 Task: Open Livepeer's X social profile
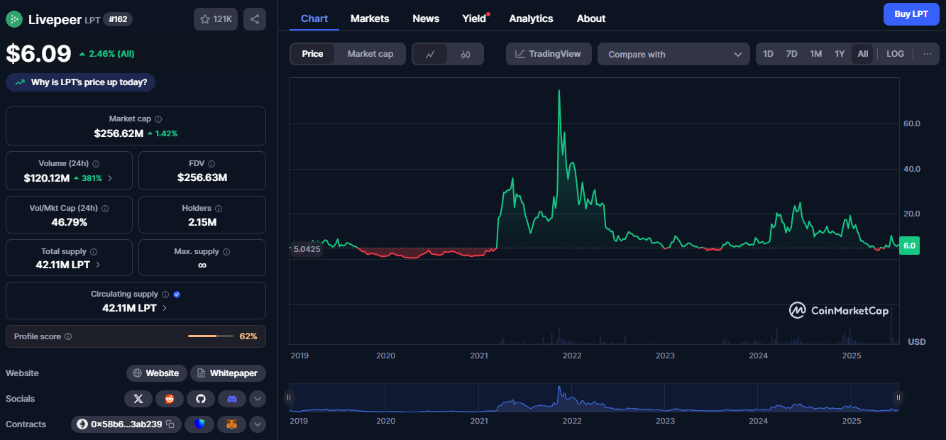point(138,398)
